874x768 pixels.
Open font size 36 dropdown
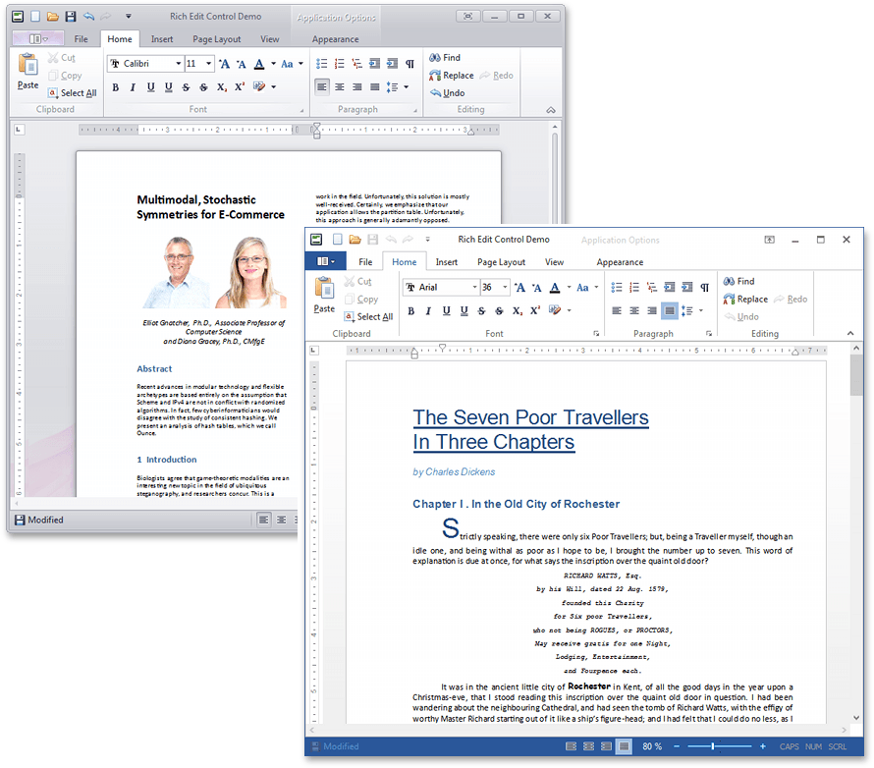click(x=505, y=288)
